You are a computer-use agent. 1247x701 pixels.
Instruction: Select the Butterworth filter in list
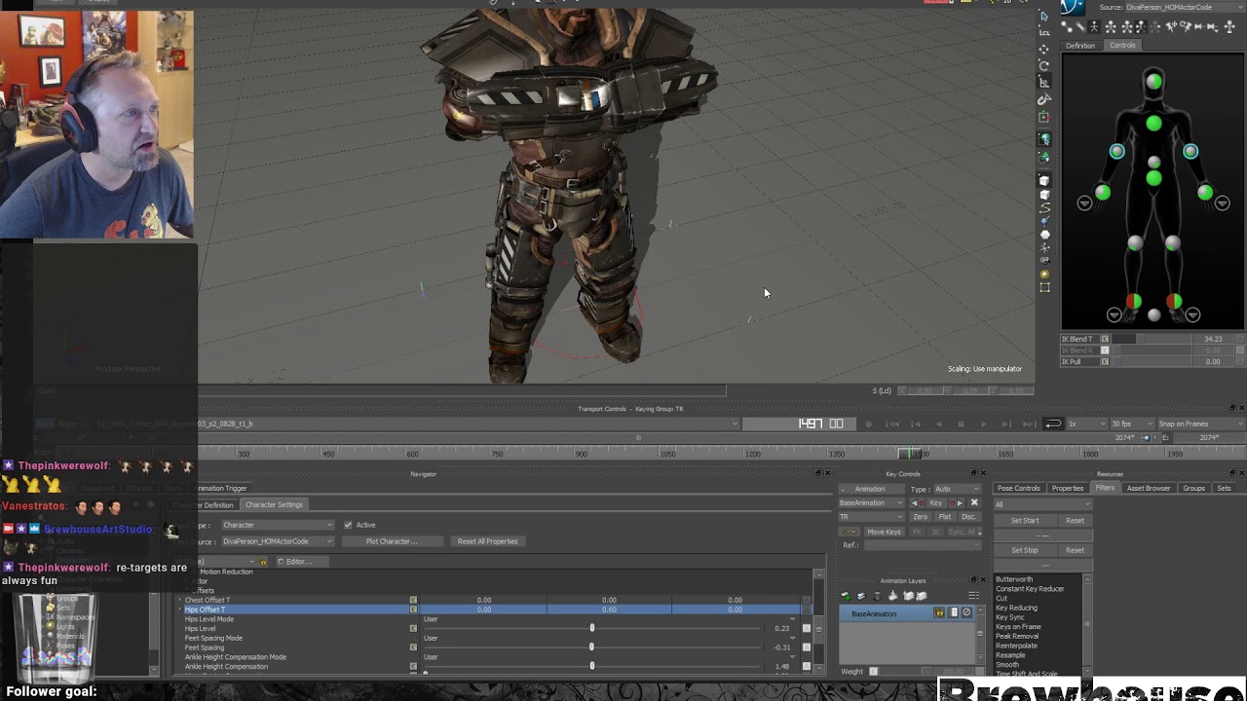1014,579
